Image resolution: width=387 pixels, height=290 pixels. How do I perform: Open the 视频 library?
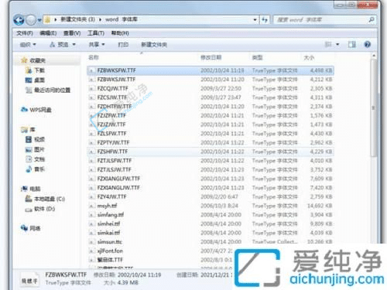pos(39,139)
